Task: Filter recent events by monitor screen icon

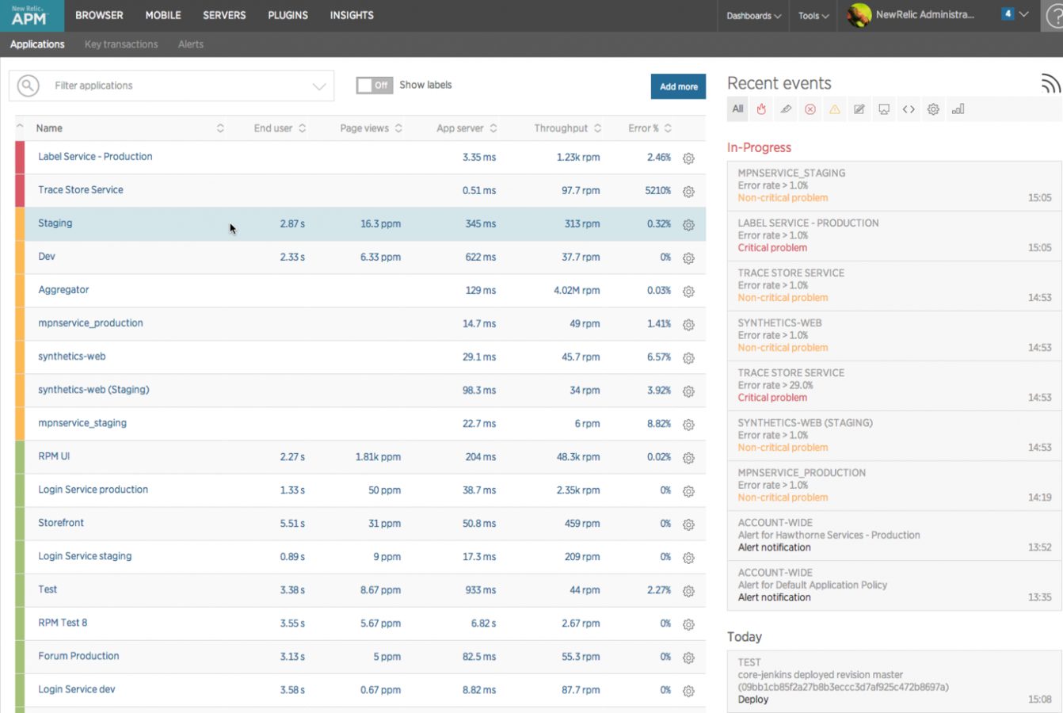Action: tap(884, 109)
